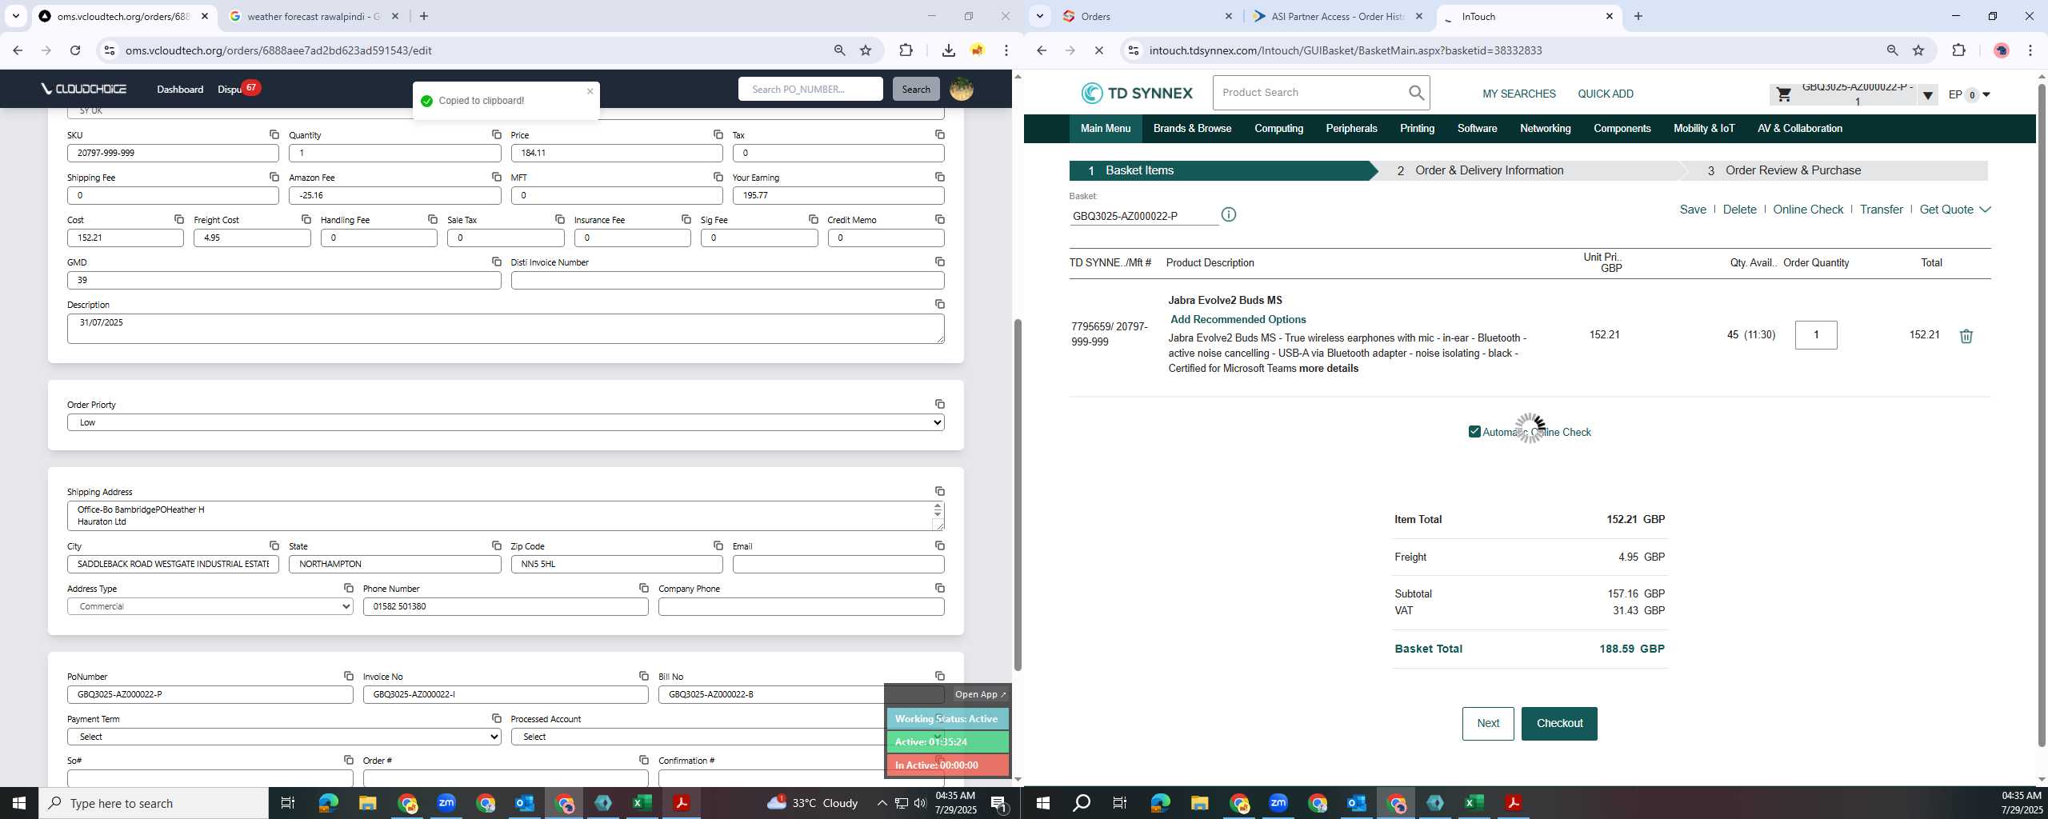2048x819 pixels.
Task: Click the Disti Invoice Number field
Action: pos(727,280)
